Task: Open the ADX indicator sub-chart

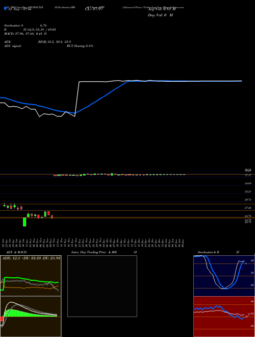Action: tap(31, 276)
